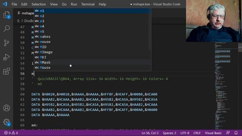Image resolution: width=242 pixels, height=136 pixels.
Task: Click the DosBox breadcrumb segment
Action: click(x=29, y=21)
